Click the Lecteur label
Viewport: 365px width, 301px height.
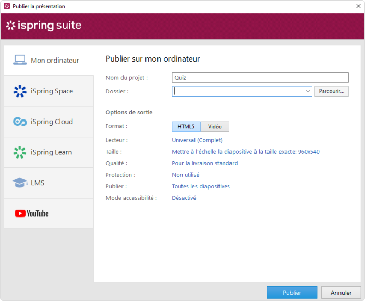click(117, 140)
